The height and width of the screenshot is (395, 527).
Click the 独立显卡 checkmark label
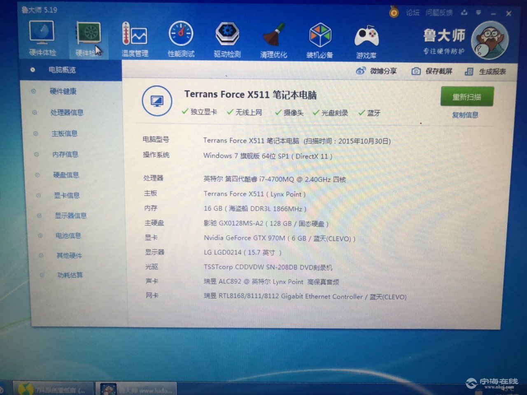tap(199, 112)
